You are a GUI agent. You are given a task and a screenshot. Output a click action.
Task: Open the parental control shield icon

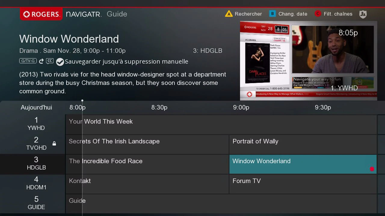[x=363, y=14]
